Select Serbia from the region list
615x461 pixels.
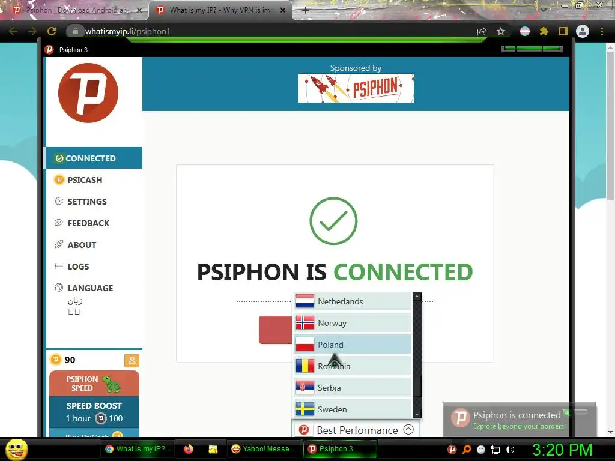point(352,388)
